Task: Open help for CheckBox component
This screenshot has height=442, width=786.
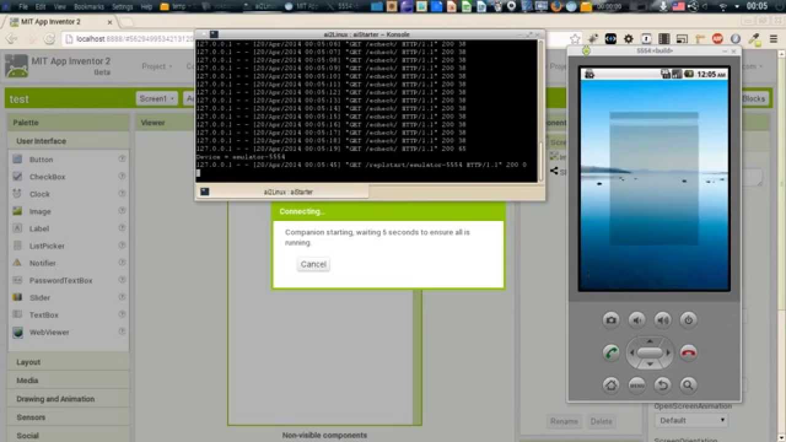Action: [122, 176]
